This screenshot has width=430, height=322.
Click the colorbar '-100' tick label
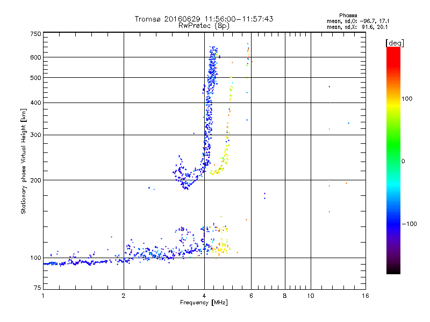pyautogui.click(x=409, y=224)
